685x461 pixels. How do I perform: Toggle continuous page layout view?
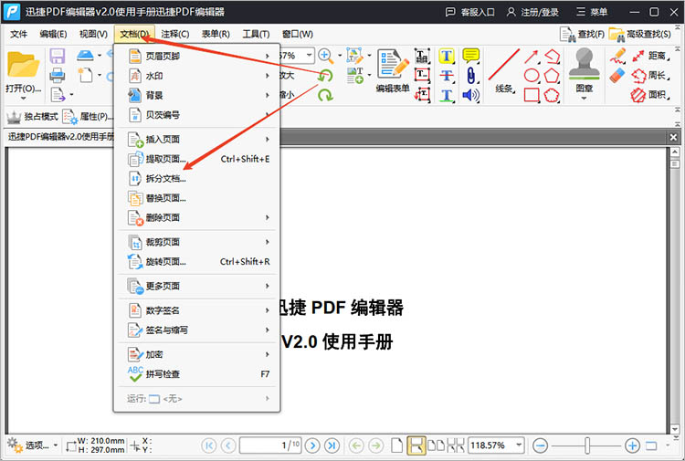click(416, 445)
